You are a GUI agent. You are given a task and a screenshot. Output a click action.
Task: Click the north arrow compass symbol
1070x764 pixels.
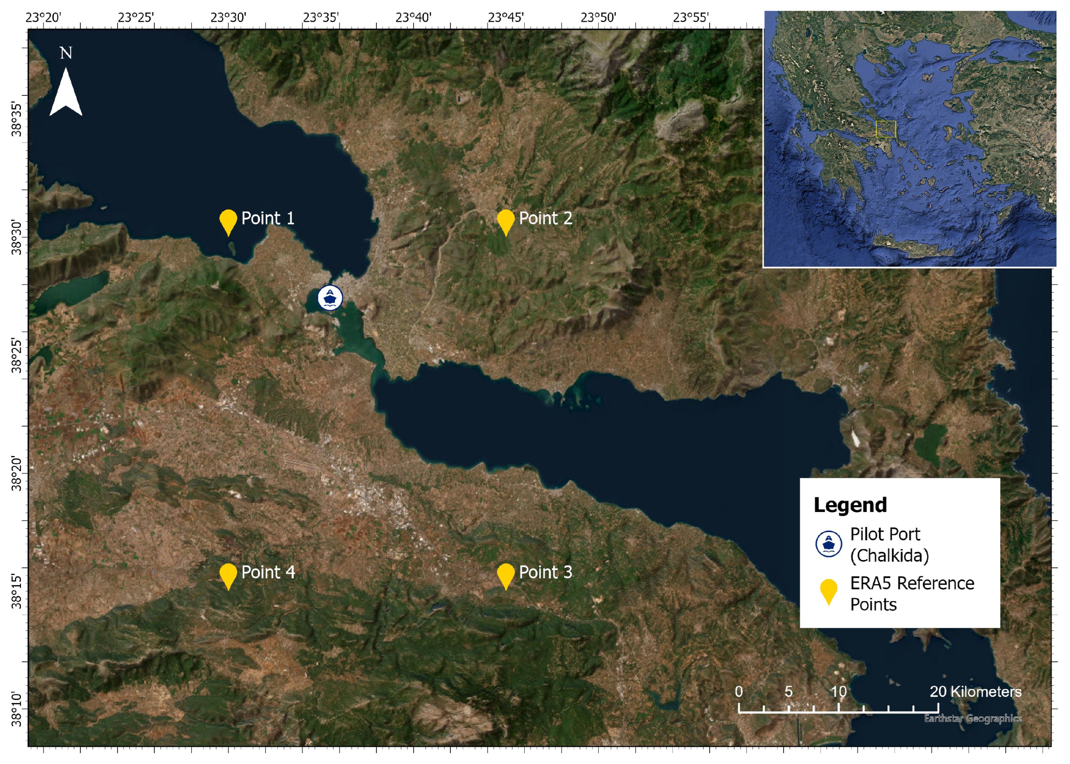click(x=66, y=92)
